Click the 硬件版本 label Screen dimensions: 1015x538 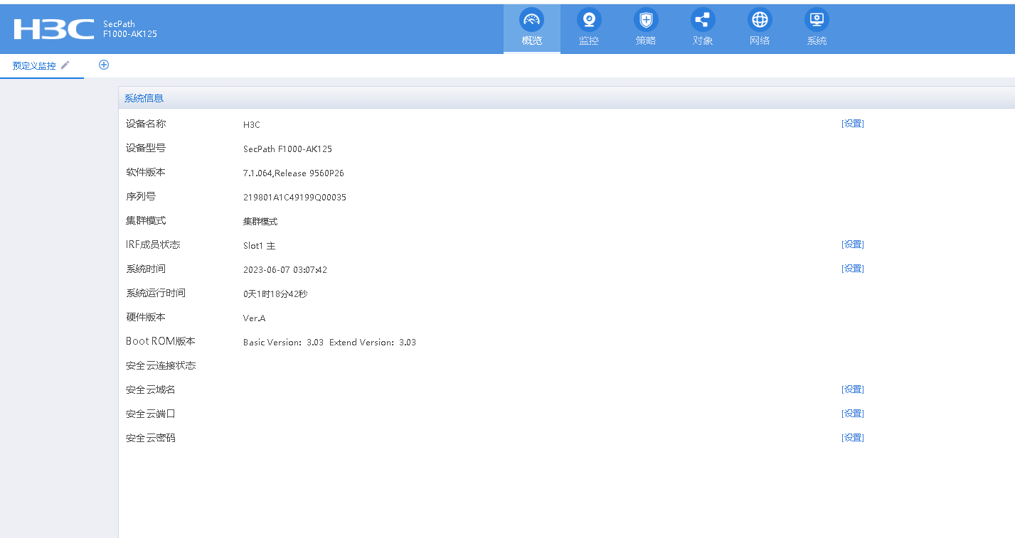point(146,317)
